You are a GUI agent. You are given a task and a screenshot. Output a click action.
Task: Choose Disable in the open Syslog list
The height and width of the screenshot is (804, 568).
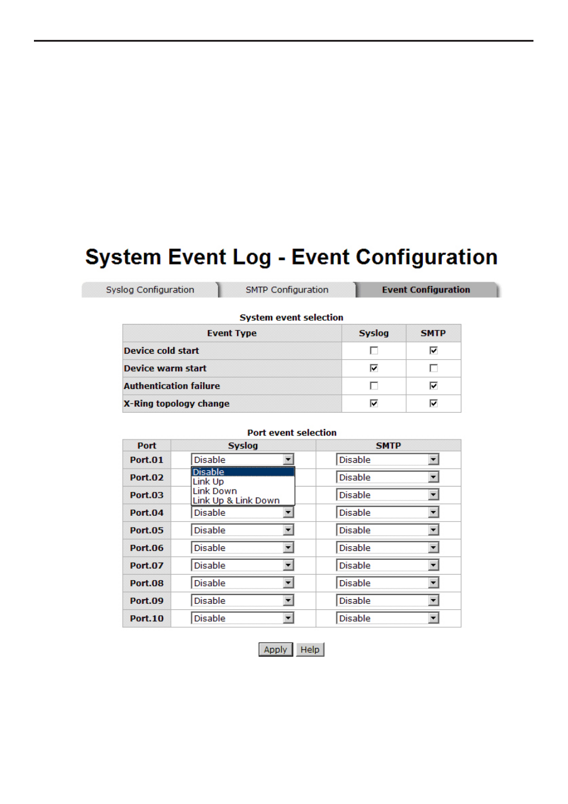click(243, 472)
